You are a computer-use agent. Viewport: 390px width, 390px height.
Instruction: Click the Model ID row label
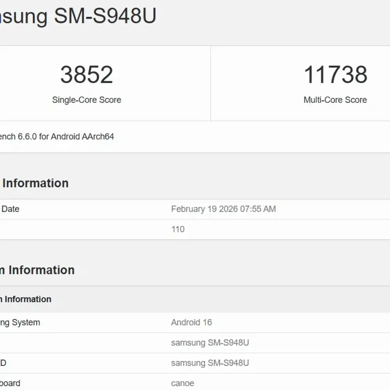(x=3, y=363)
